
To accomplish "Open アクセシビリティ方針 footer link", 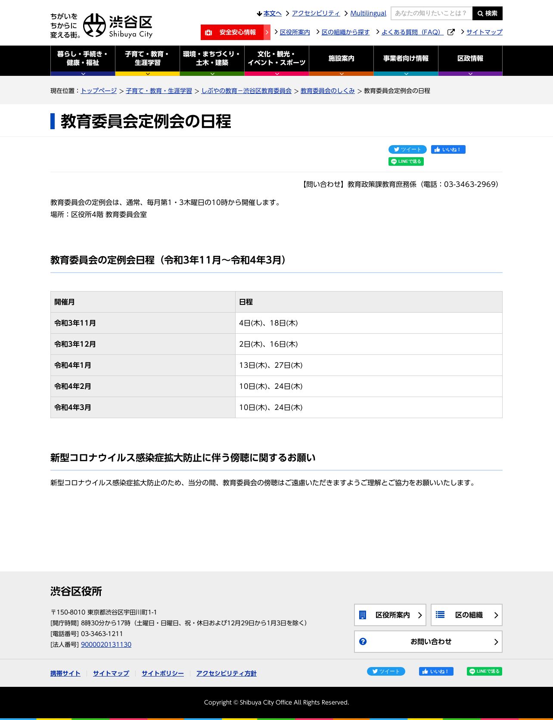I will (227, 673).
